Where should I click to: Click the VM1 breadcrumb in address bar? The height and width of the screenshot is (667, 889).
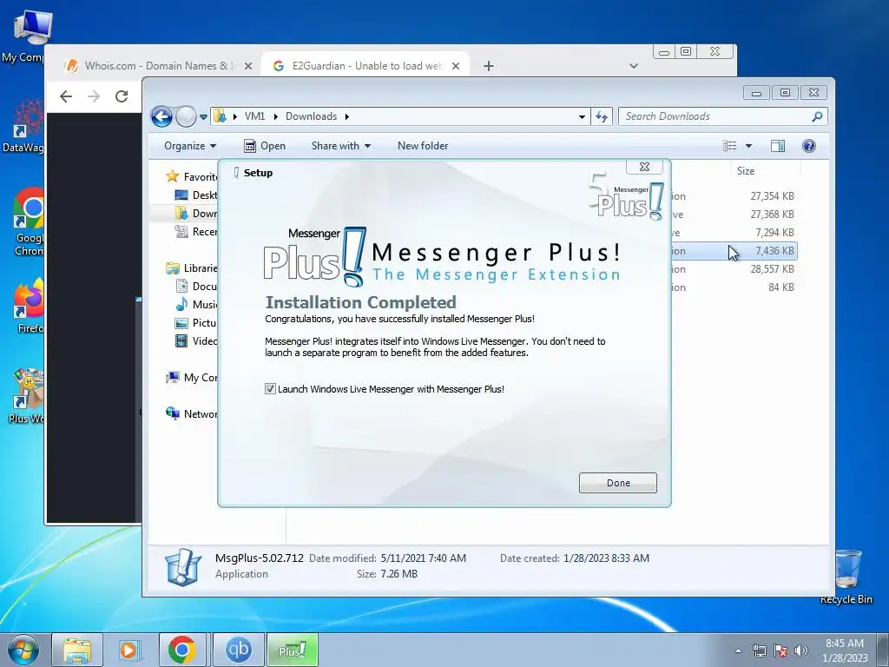(254, 116)
